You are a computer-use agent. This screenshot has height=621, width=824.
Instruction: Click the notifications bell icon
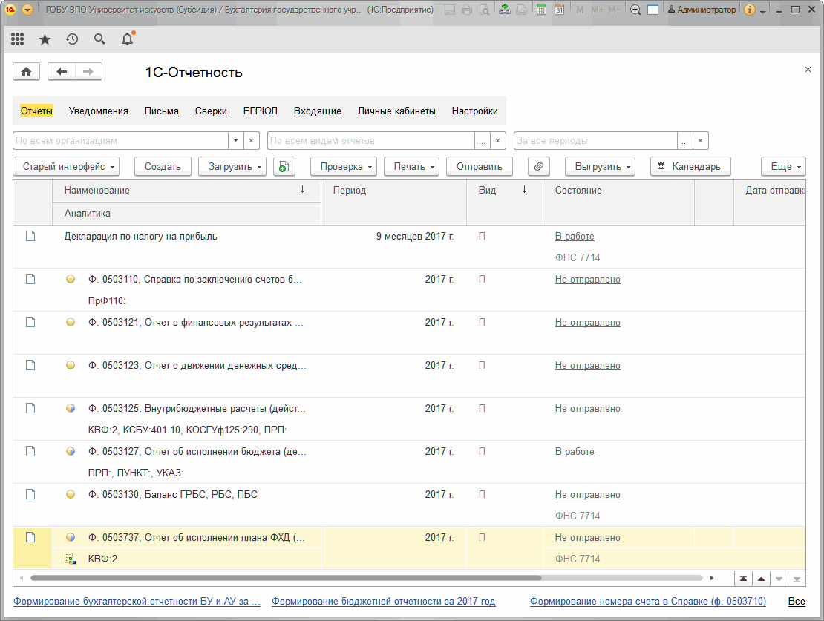pyautogui.click(x=128, y=39)
